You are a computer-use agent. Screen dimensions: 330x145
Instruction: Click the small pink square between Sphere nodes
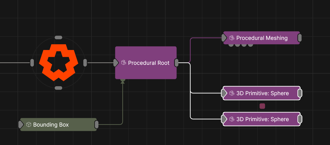(x=262, y=106)
